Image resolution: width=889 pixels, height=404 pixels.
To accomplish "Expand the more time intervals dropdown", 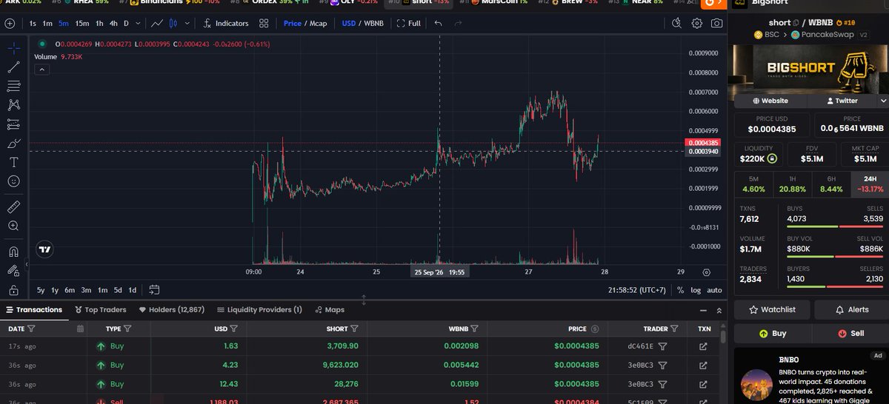I will (138, 24).
